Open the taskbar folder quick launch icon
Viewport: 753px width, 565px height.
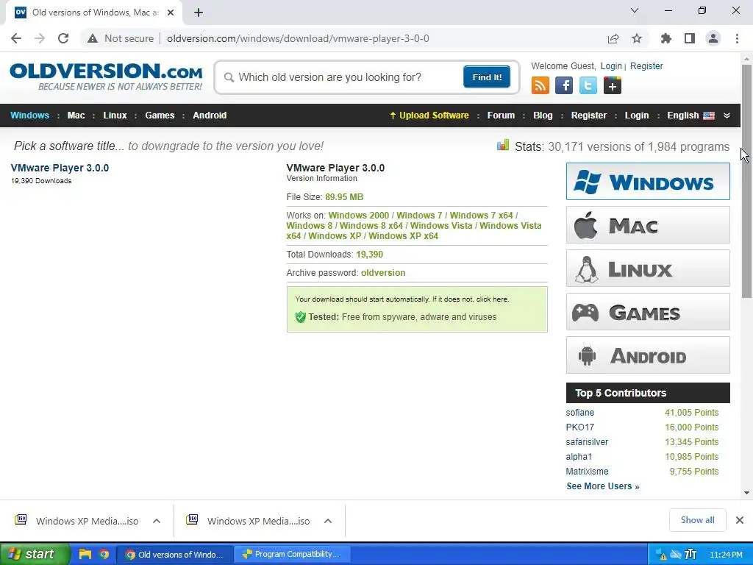pos(85,554)
